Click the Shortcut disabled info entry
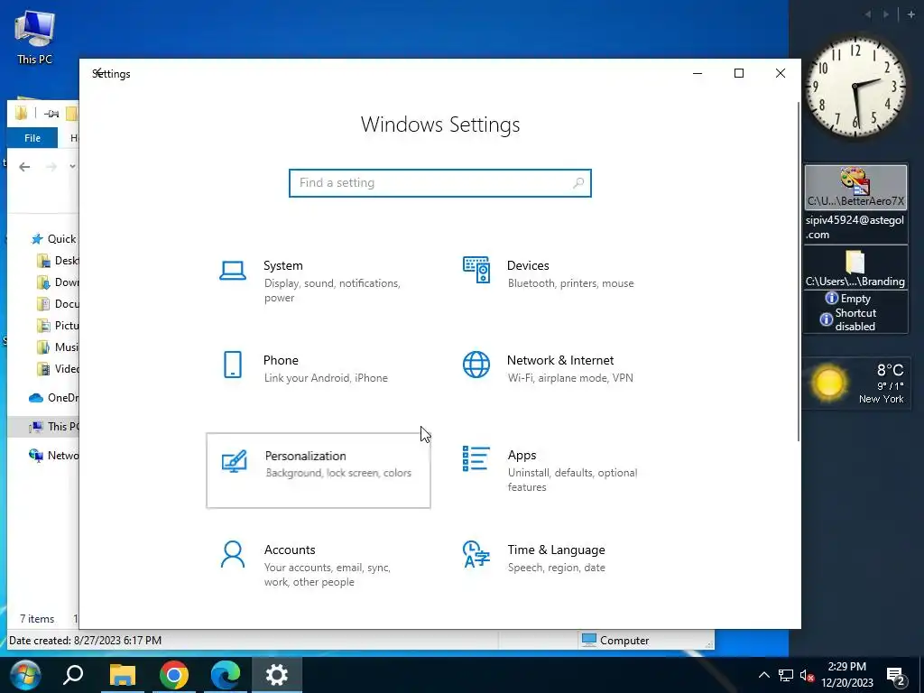 point(848,319)
